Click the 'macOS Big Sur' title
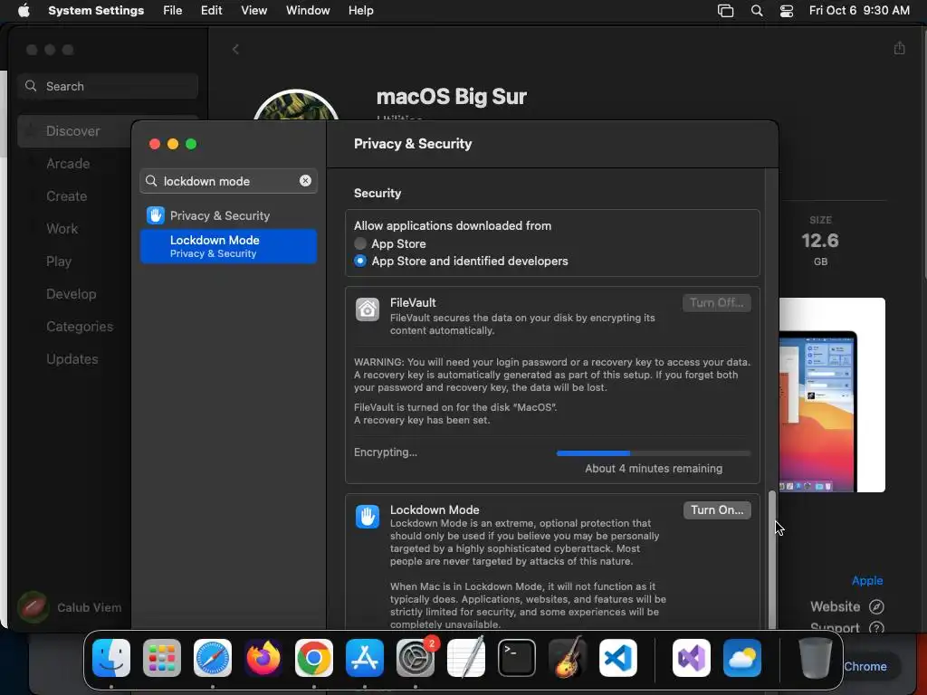The width and height of the screenshot is (927, 695). [451, 96]
